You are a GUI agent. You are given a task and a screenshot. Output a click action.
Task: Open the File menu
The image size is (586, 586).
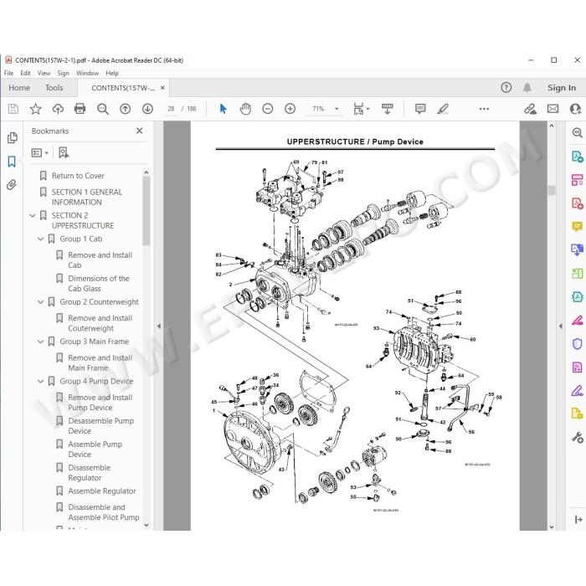coord(8,73)
